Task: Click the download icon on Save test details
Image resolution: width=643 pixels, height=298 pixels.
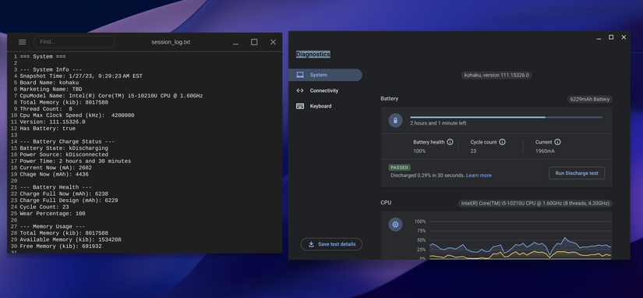Action: 311,244
